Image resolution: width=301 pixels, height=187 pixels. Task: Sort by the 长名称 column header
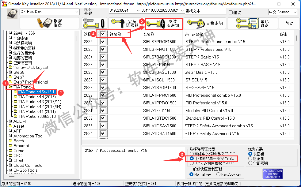click(149, 34)
